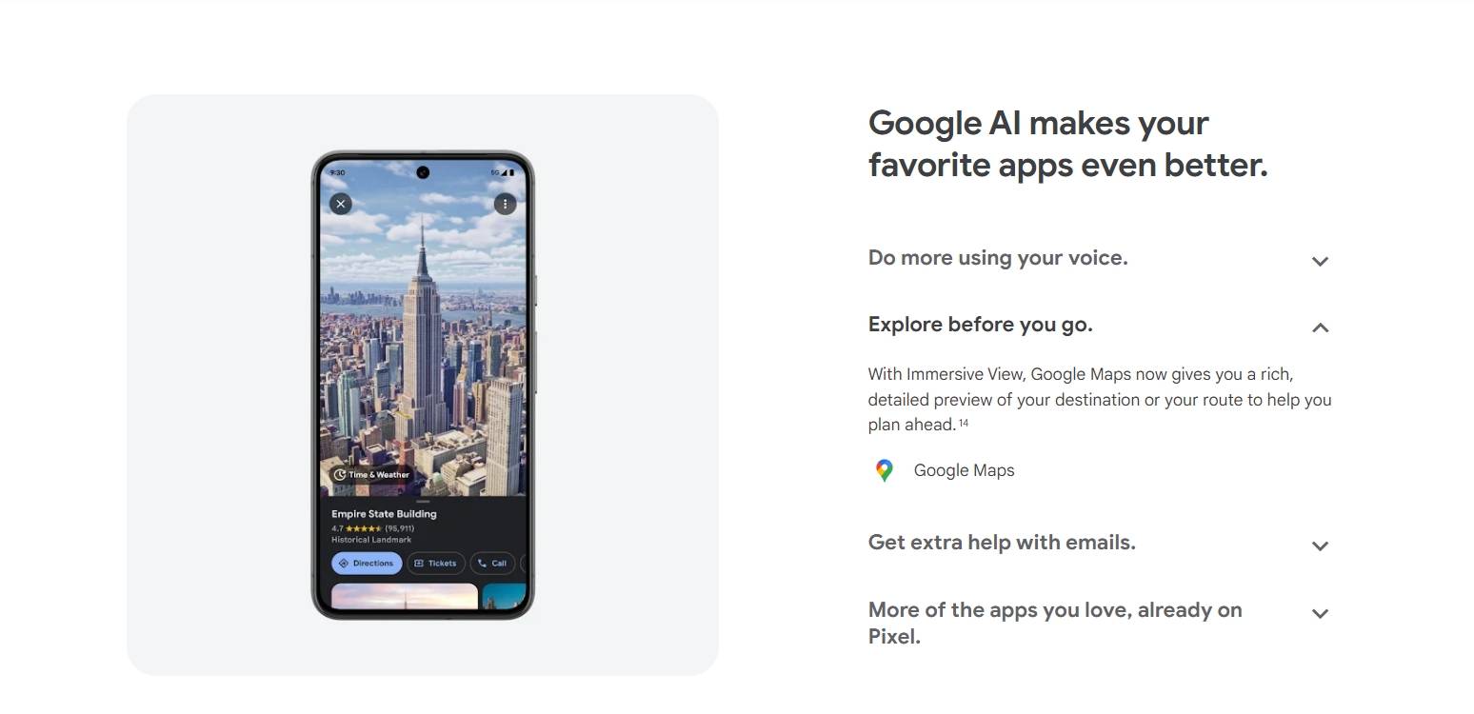Expand Get extra help with emails chevron
Screen dimensions: 1474x714
coord(1320,545)
